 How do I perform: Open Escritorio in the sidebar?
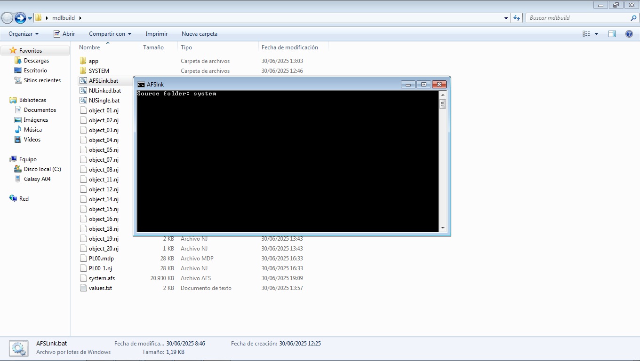point(35,71)
